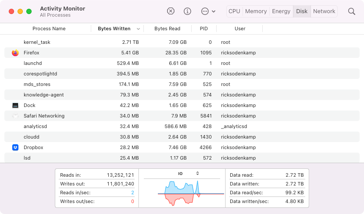Image resolution: width=364 pixels, height=214 pixels.
Task: Click the red yellow green minimize button
Action: 20,11
